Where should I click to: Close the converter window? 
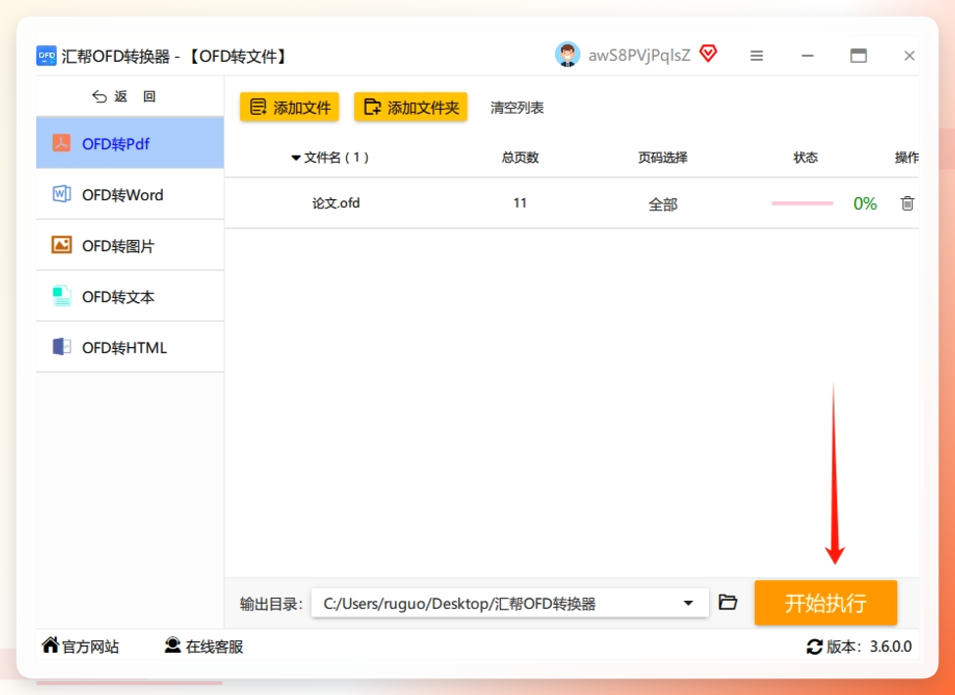coord(909,56)
